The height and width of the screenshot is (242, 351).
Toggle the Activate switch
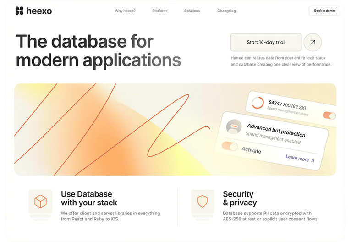pyautogui.click(x=230, y=147)
